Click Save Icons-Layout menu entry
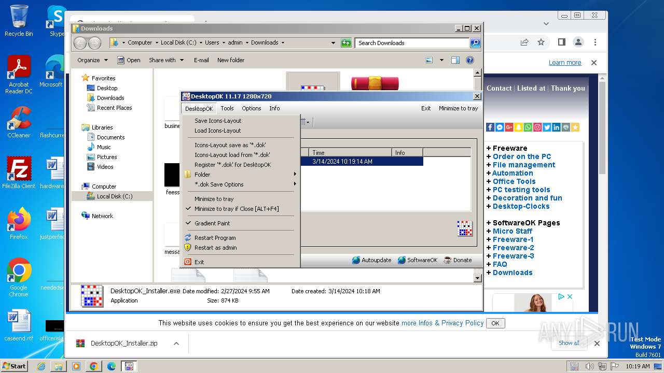This screenshot has width=664, height=373. [x=218, y=121]
